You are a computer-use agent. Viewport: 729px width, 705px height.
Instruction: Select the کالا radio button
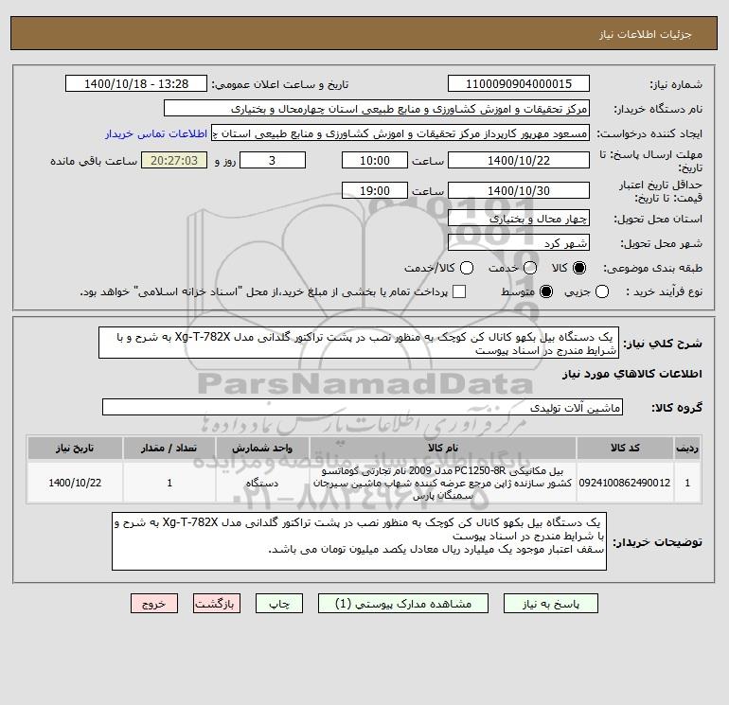pyautogui.click(x=579, y=268)
